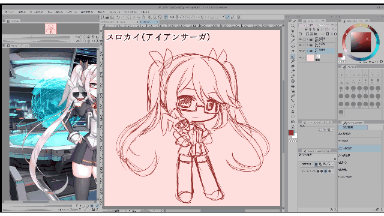Open the Layer menu
The height and width of the screenshot is (216, 384).
[x=71, y=12]
